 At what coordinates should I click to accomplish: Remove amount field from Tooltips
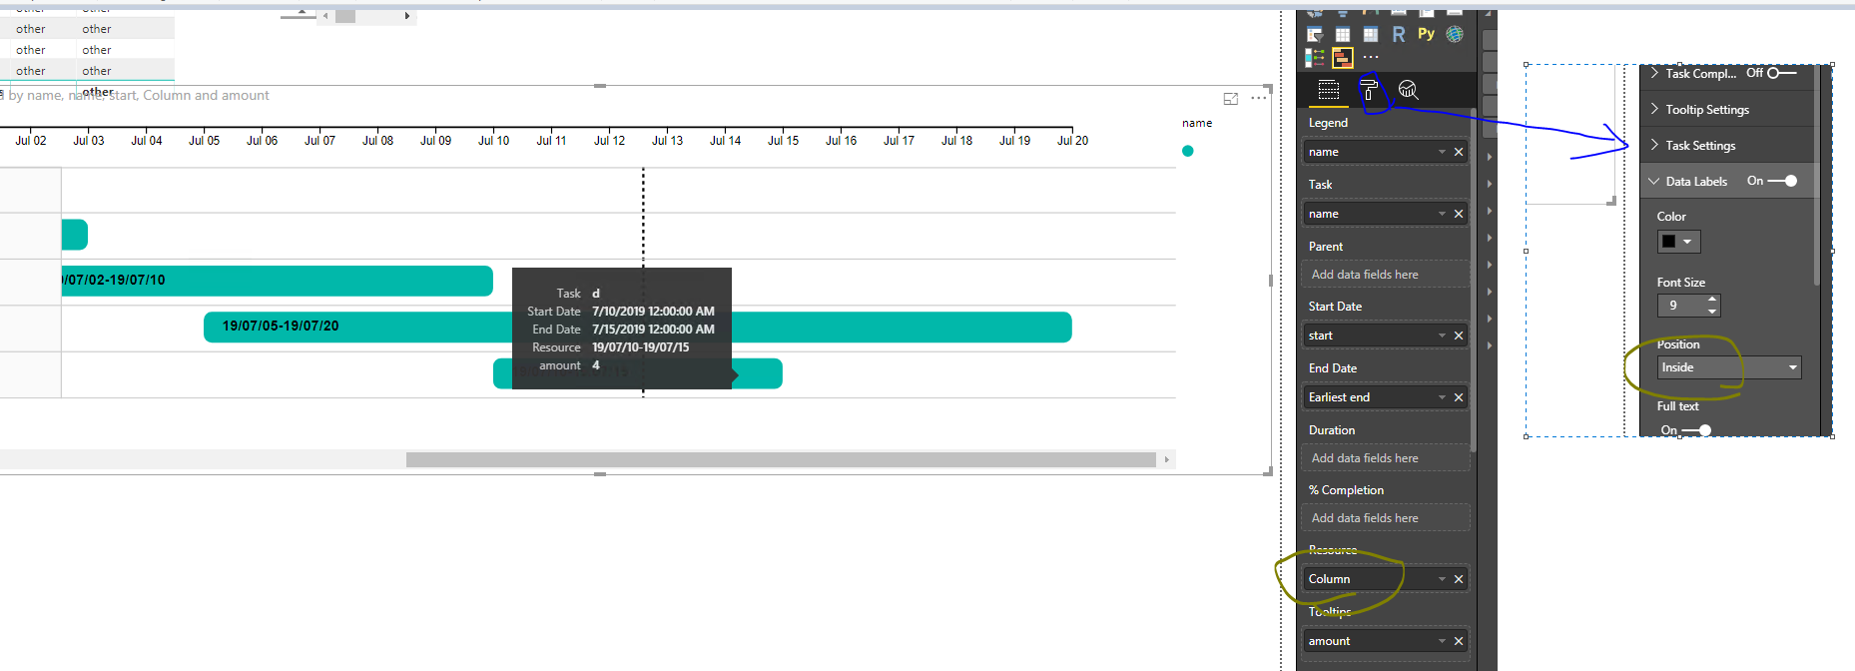[x=1459, y=641]
